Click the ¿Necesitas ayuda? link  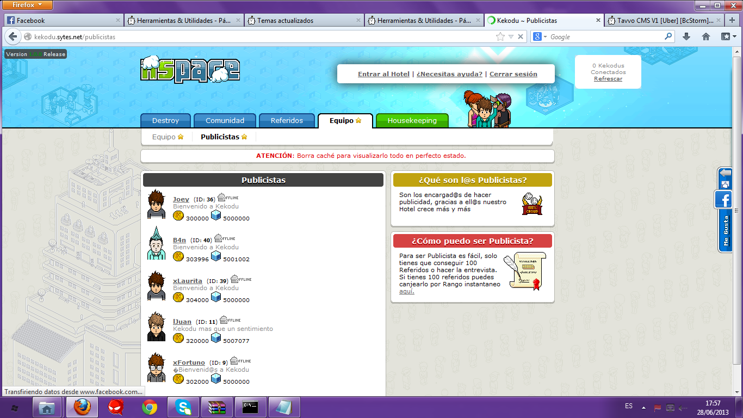(x=449, y=74)
